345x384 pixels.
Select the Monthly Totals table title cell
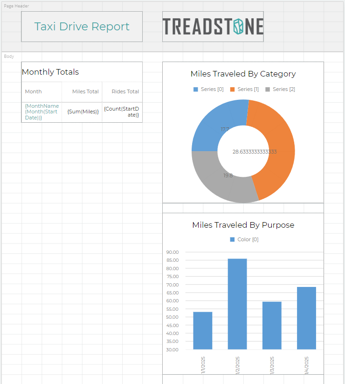click(x=82, y=72)
